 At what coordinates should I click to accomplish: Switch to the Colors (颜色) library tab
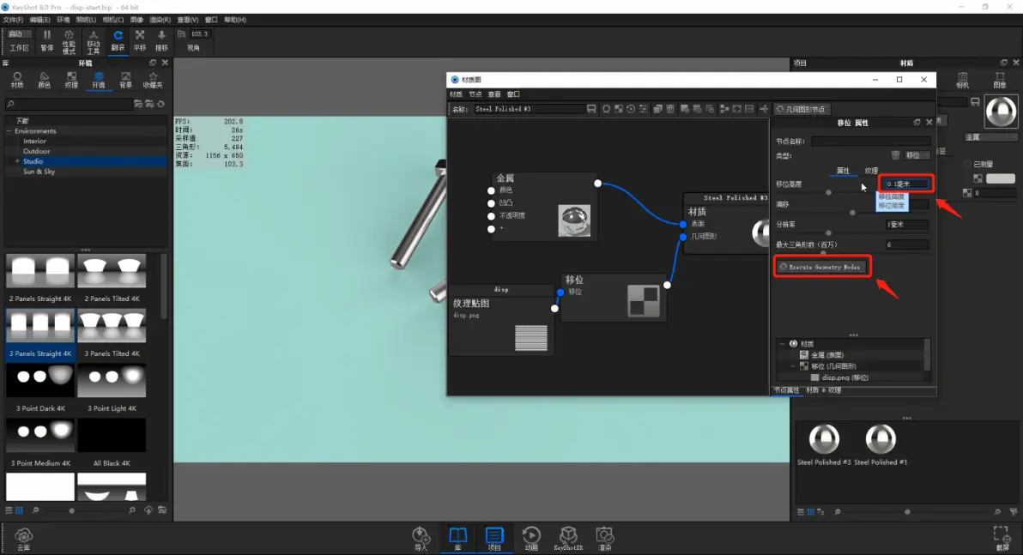[x=45, y=81]
